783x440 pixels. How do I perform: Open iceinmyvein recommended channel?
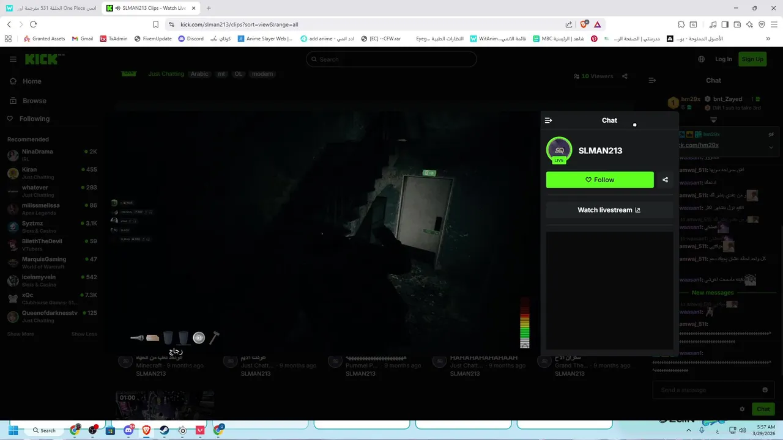[52, 280]
